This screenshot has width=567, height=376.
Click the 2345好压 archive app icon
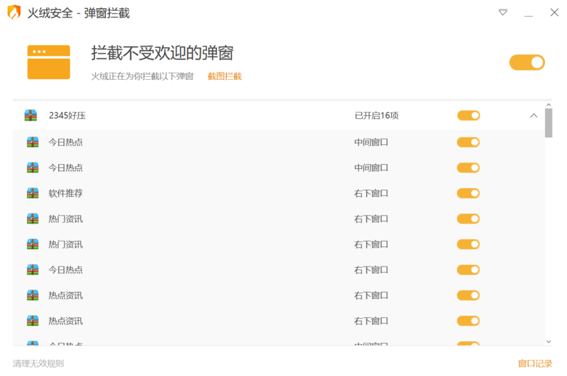pos(30,116)
